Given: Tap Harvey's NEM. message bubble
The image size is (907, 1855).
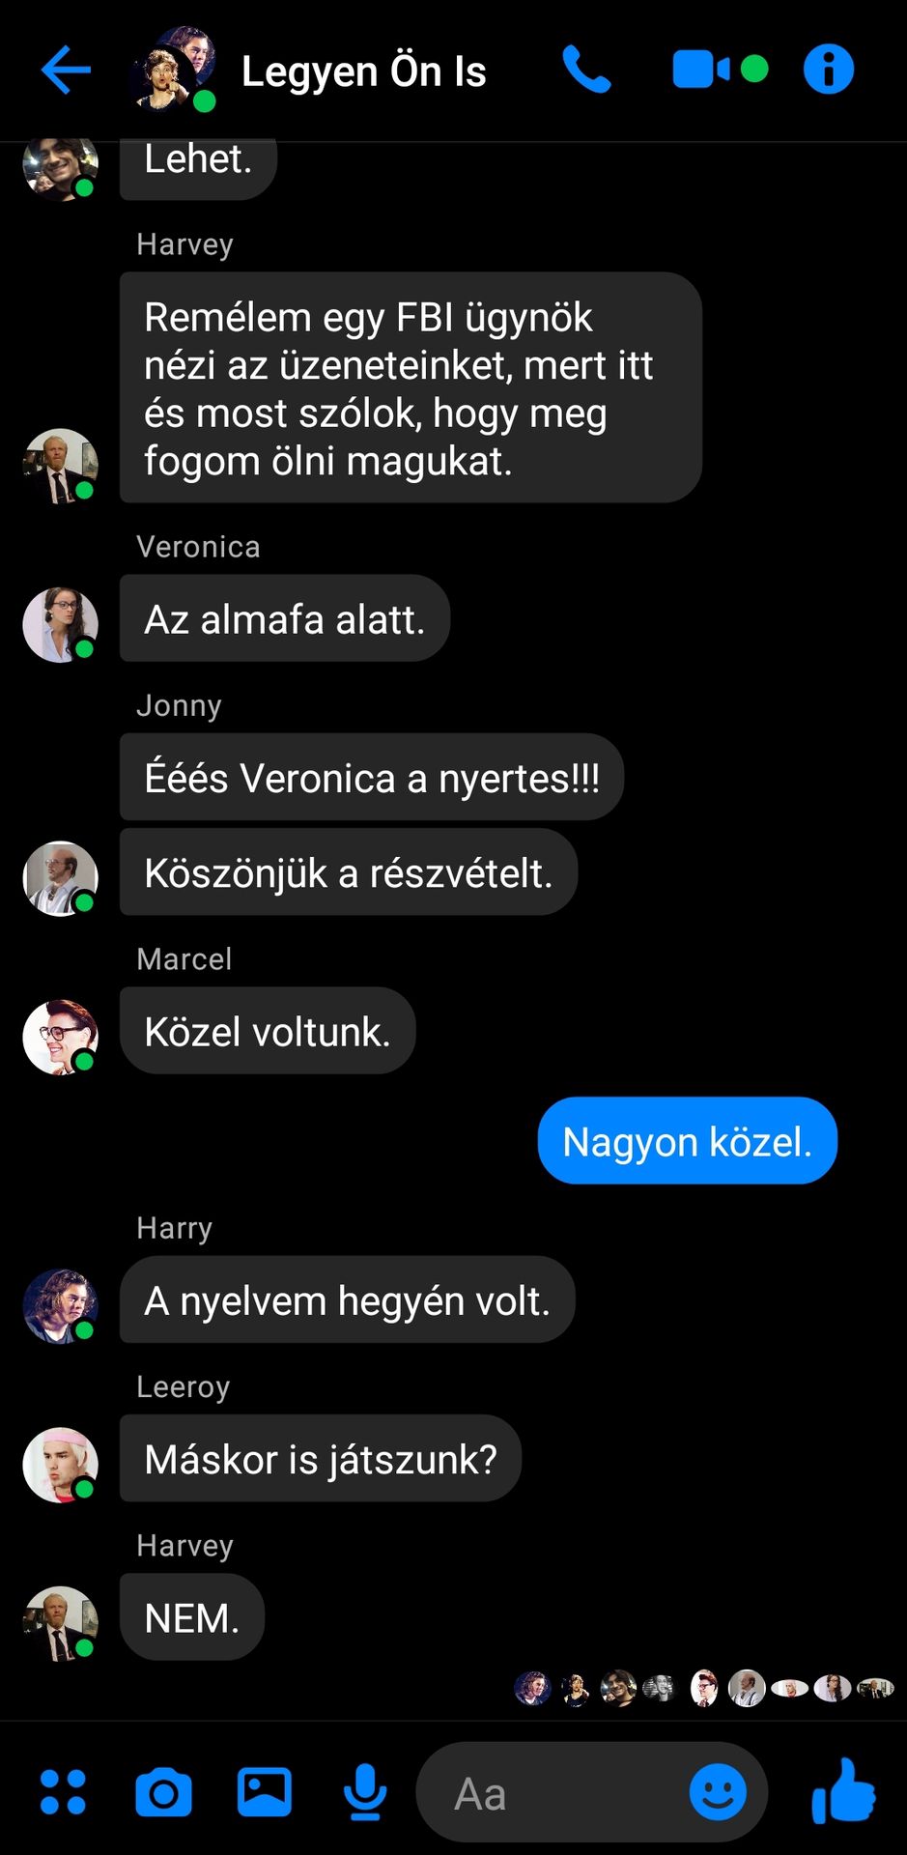Looking at the screenshot, I should (x=191, y=1617).
